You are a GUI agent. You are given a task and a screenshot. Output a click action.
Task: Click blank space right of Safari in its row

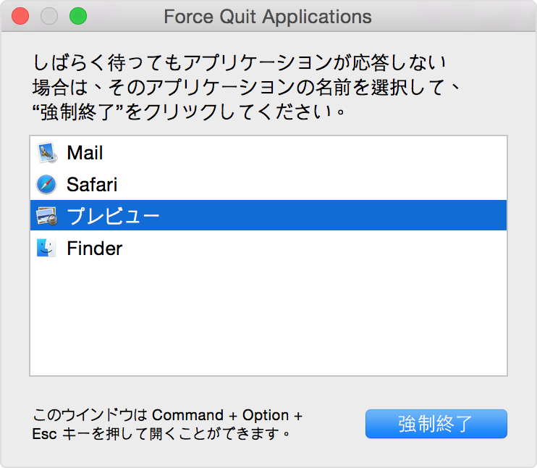click(312, 185)
